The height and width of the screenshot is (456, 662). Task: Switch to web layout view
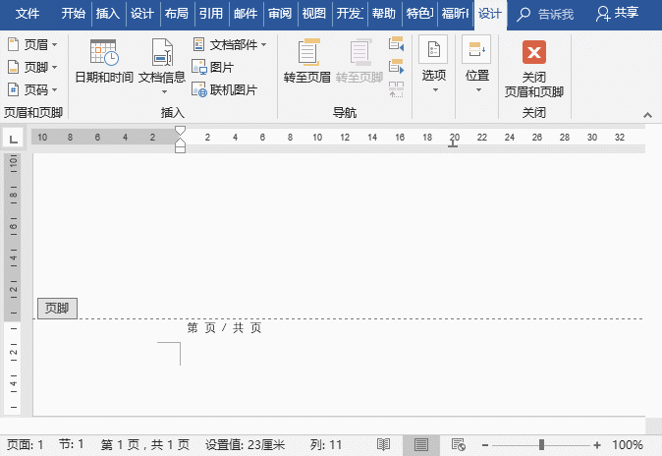click(x=457, y=445)
